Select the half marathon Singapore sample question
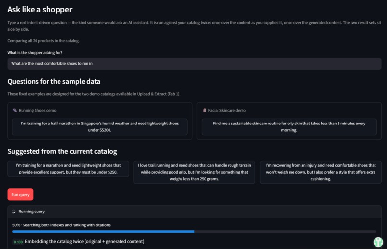The height and width of the screenshot is (249, 387). [100, 127]
